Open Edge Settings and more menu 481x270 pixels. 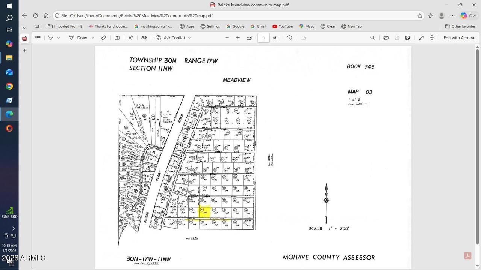pyautogui.click(x=452, y=16)
